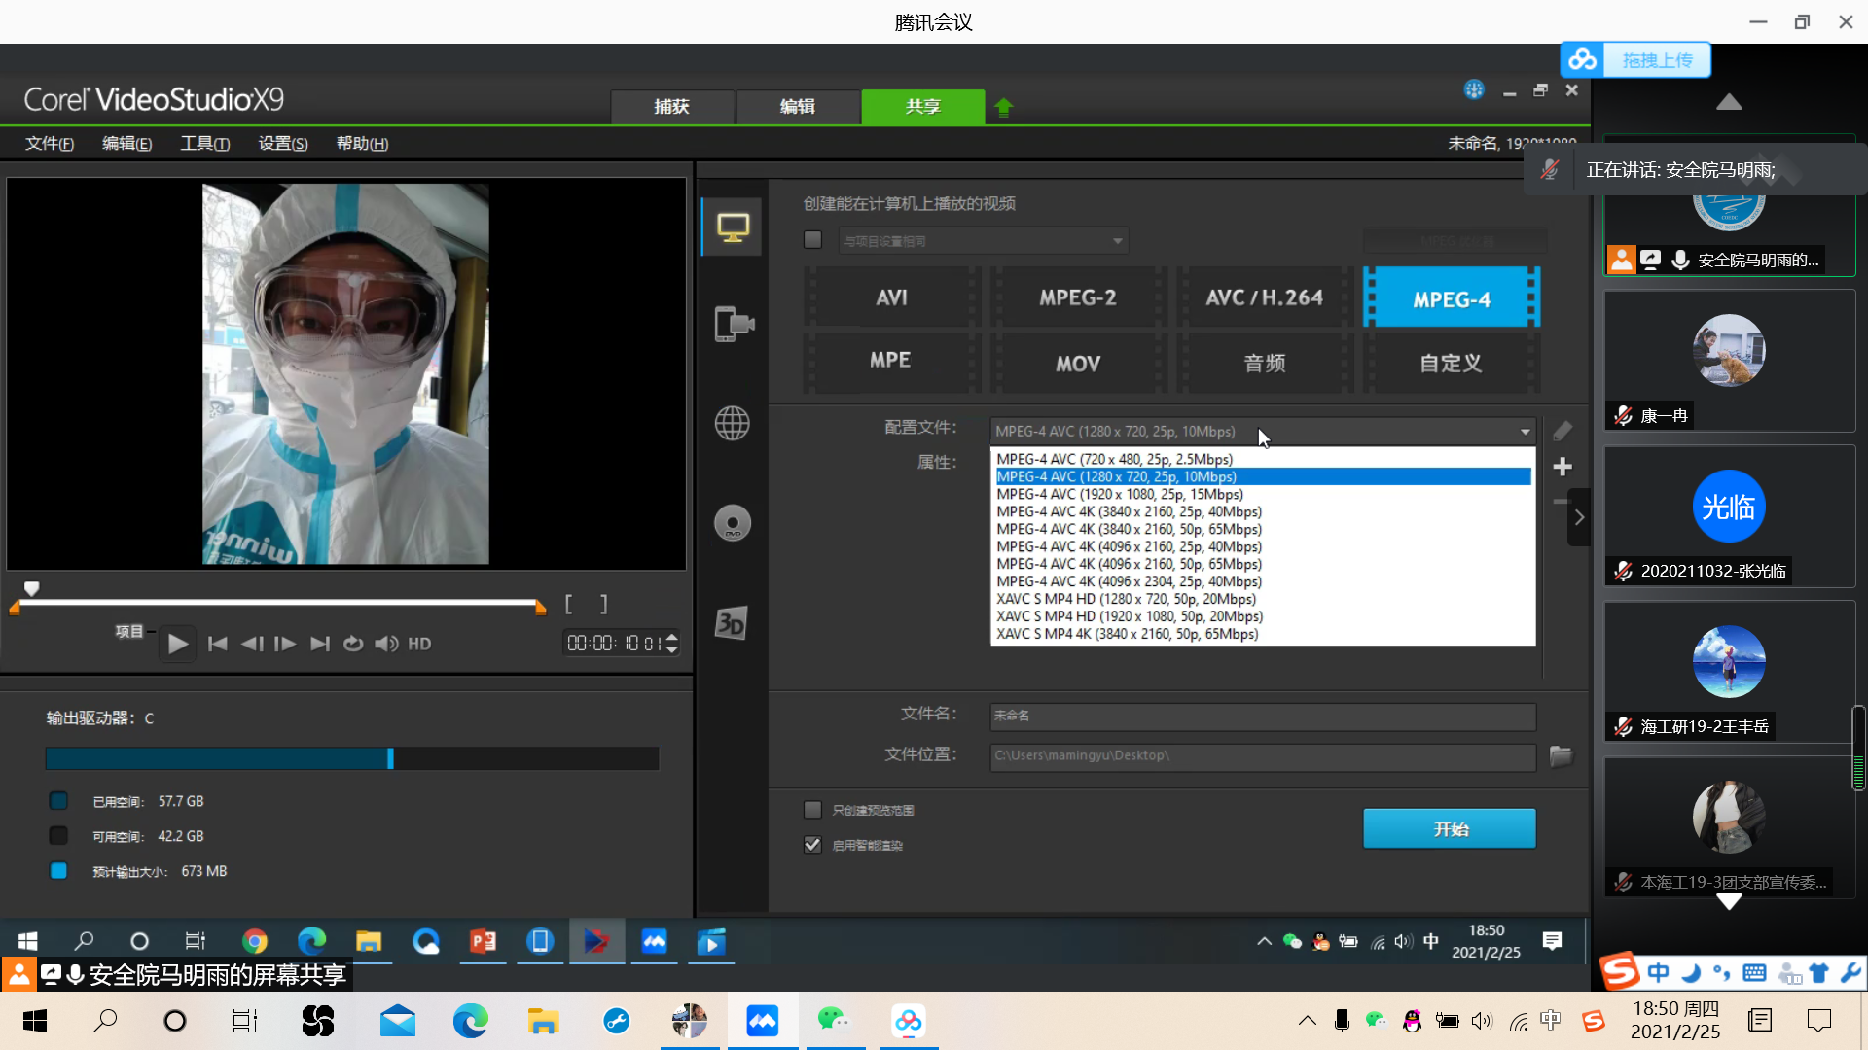Select the 3D movie output icon
The height and width of the screenshot is (1050, 1868).
point(731,623)
